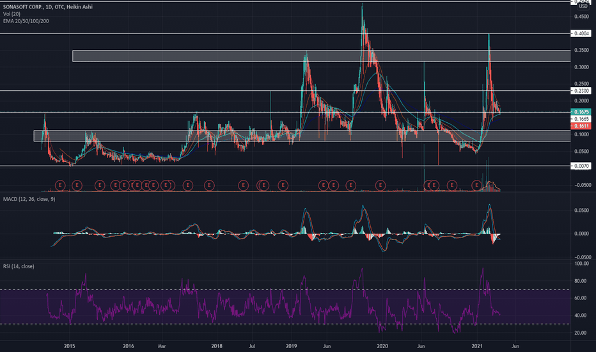596x352 pixels.
Task: Click the 2015 label on time axis
Action: 70,346
